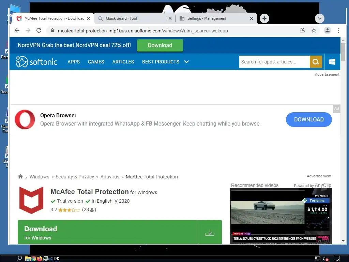Open Chrome from the taskbar
The width and height of the screenshot is (349, 262).
point(34,259)
